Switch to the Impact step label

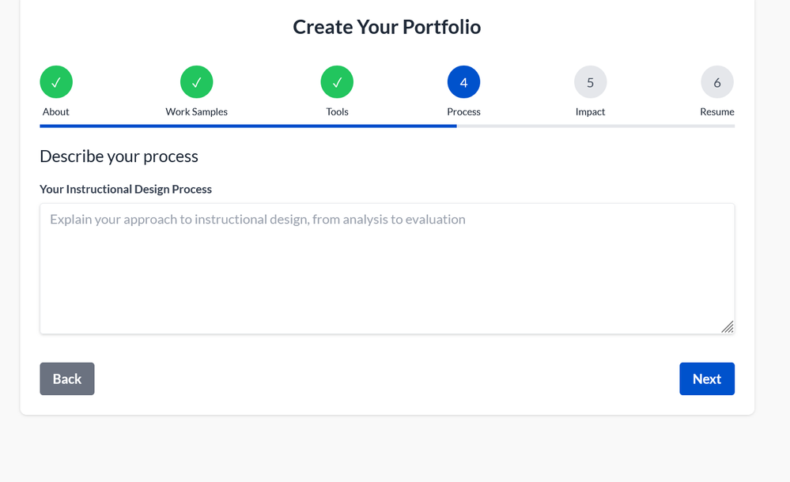click(590, 111)
